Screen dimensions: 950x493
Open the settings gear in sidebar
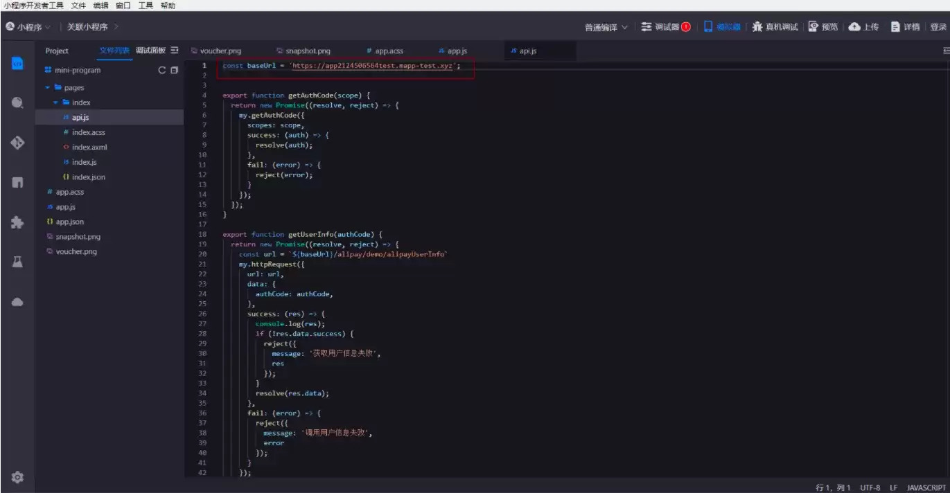(17, 477)
